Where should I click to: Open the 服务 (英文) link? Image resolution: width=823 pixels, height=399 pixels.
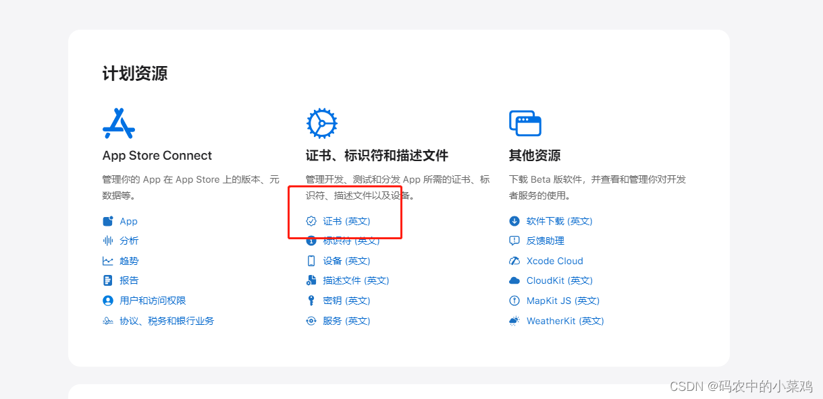346,321
